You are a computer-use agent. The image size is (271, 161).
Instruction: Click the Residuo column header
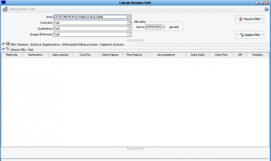[257, 55]
